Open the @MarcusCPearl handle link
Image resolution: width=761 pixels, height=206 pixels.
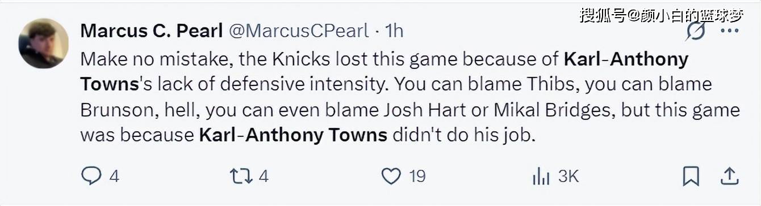299,31
